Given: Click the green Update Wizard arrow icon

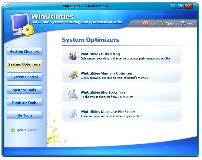Looking at the screenshot, I should [x=13, y=130].
